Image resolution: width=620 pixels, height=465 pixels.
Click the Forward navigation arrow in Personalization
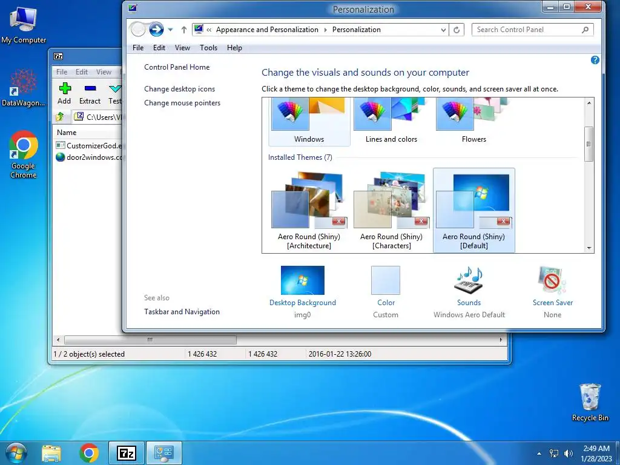(x=156, y=29)
